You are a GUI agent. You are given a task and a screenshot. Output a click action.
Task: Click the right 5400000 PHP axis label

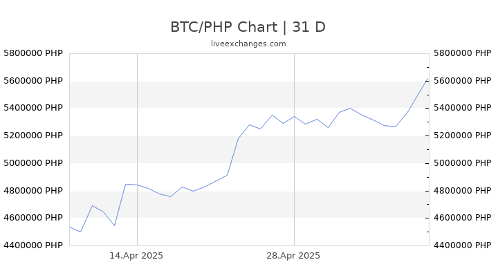coord(463,108)
